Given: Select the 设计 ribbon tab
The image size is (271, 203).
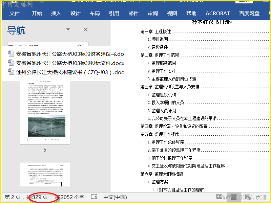Looking at the screenshot, I should 75,13.
